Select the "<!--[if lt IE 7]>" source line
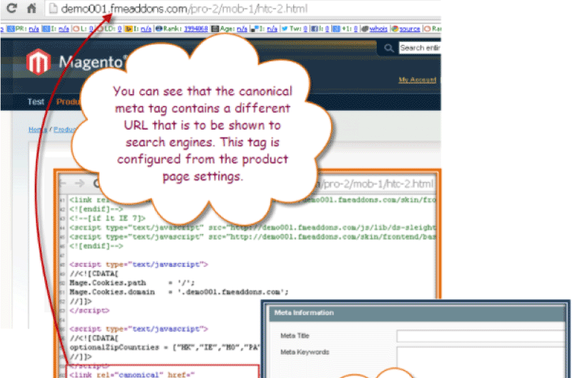Image resolution: width=572 pixels, height=378 pixels. pyautogui.click(x=107, y=218)
